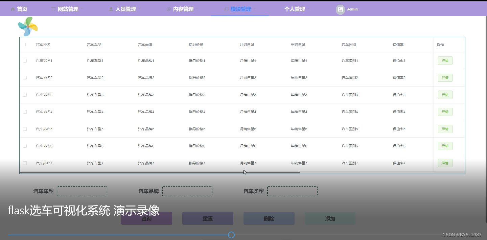Open the 内容管理 dropdown menu
The image size is (487, 240).
pyautogui.click(x=183, y=9)
